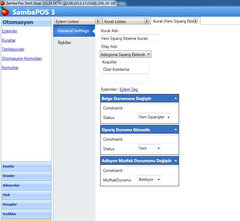240x221 pixels.
Task: Click the SambaPOS apple logo icon
Action: pos(5,12)
